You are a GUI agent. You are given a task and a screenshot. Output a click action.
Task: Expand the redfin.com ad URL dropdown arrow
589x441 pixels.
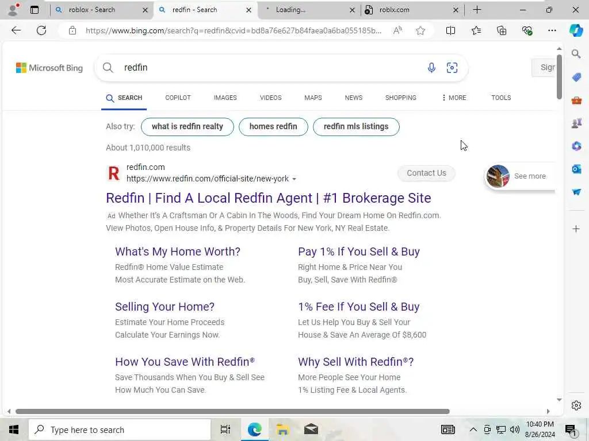[x=294, y=179]
